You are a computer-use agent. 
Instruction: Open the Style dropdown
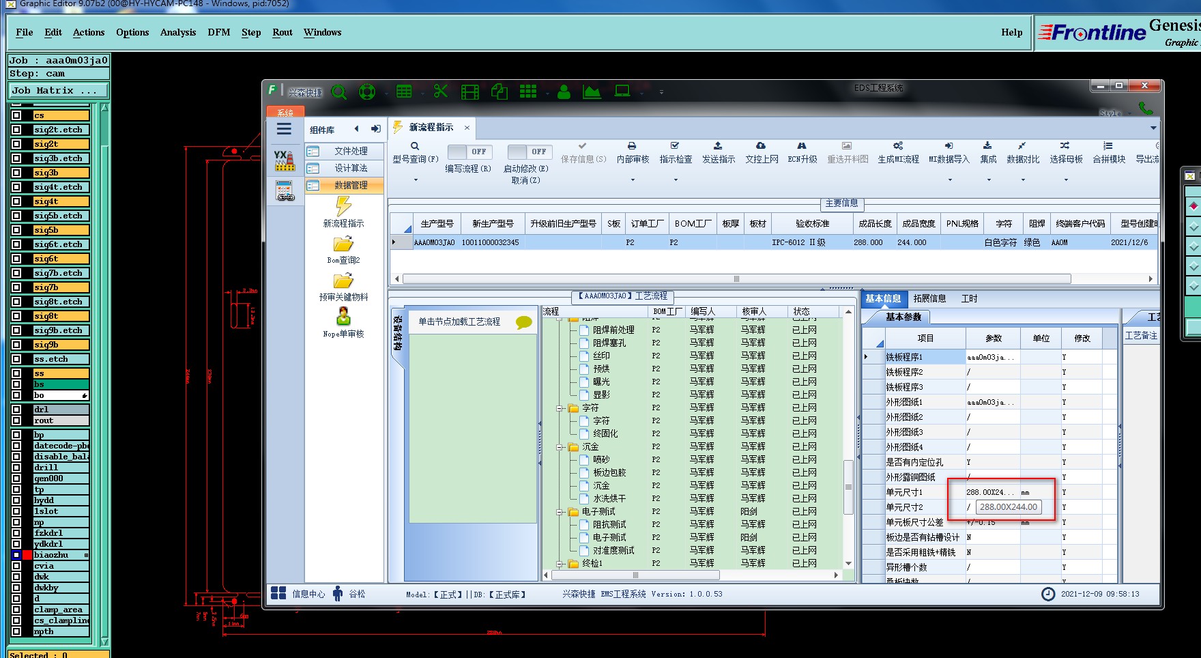(x=1115, y=113)
